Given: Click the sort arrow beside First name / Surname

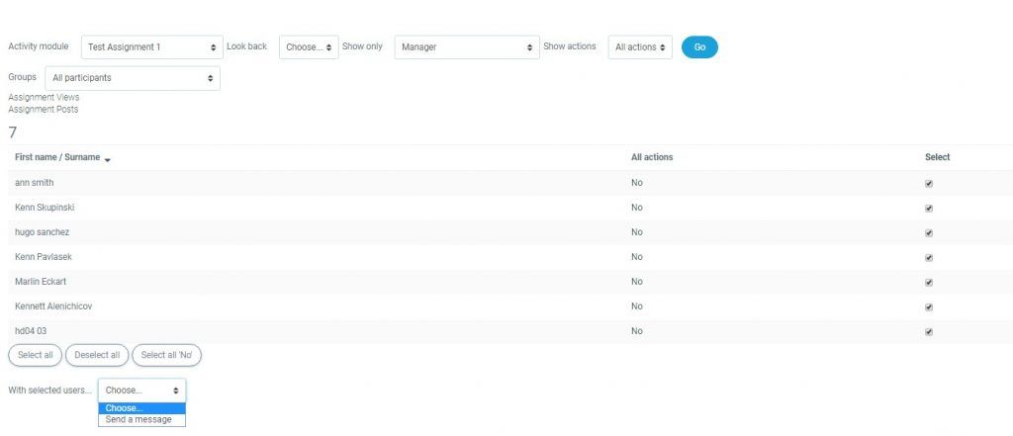Looking at the screenshot, I should pyautogui.click(x=107, y=159).
